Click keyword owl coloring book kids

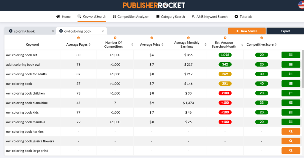[x=22, y=113]
